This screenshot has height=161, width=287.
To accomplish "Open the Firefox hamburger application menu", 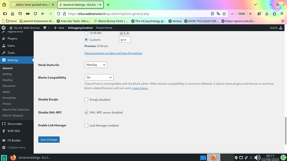I will 282,14.
